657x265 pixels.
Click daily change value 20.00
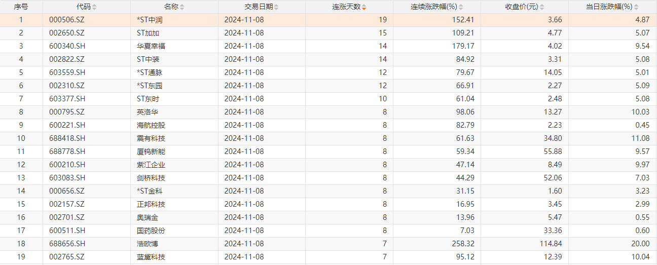point(641,244)
